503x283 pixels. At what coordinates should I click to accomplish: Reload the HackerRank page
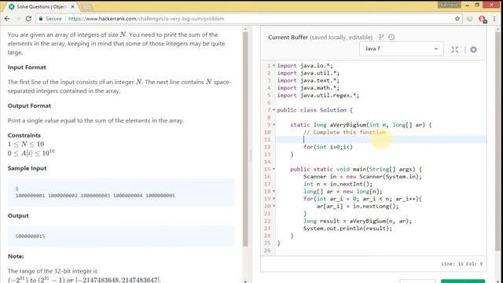[28, 19]
